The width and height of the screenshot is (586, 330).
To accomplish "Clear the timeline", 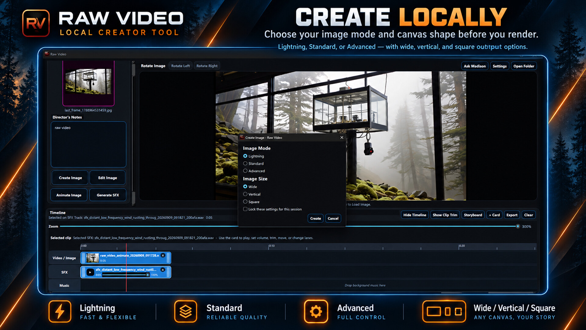I will tap(529, 215).
